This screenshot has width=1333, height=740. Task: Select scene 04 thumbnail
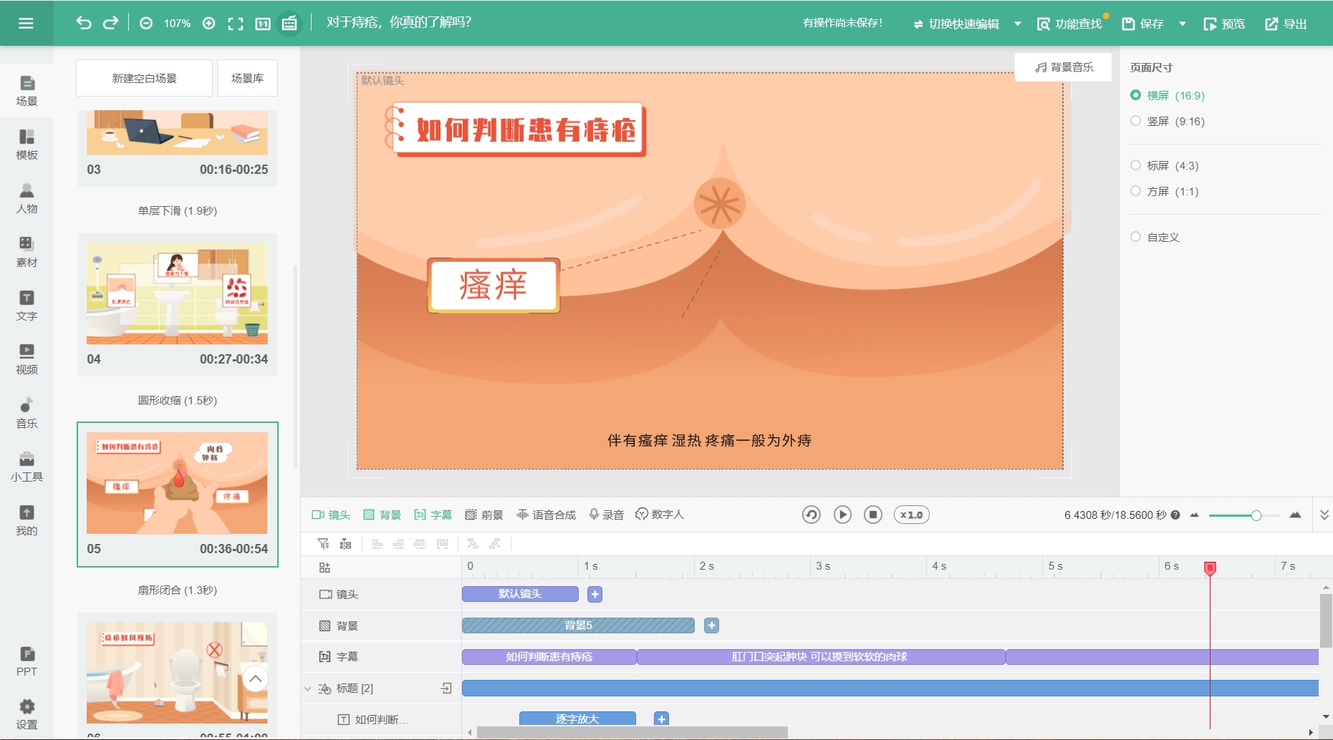[177, 293]
